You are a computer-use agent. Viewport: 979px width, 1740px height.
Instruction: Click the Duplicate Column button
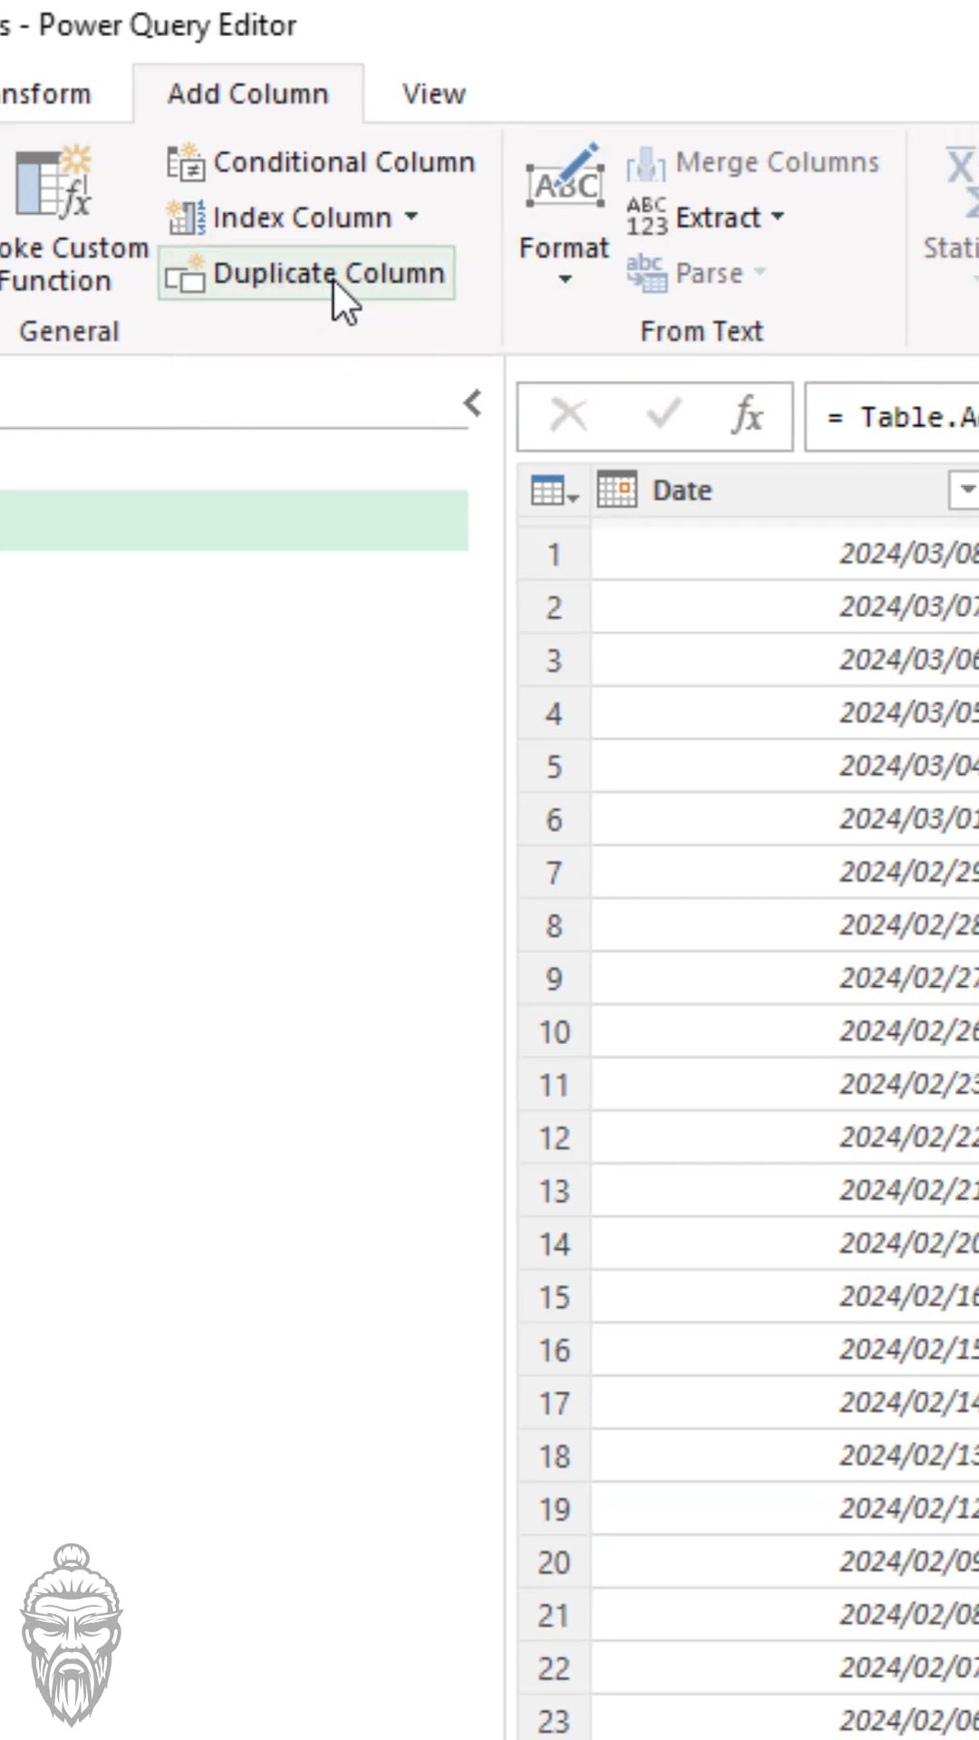(307, 274)
